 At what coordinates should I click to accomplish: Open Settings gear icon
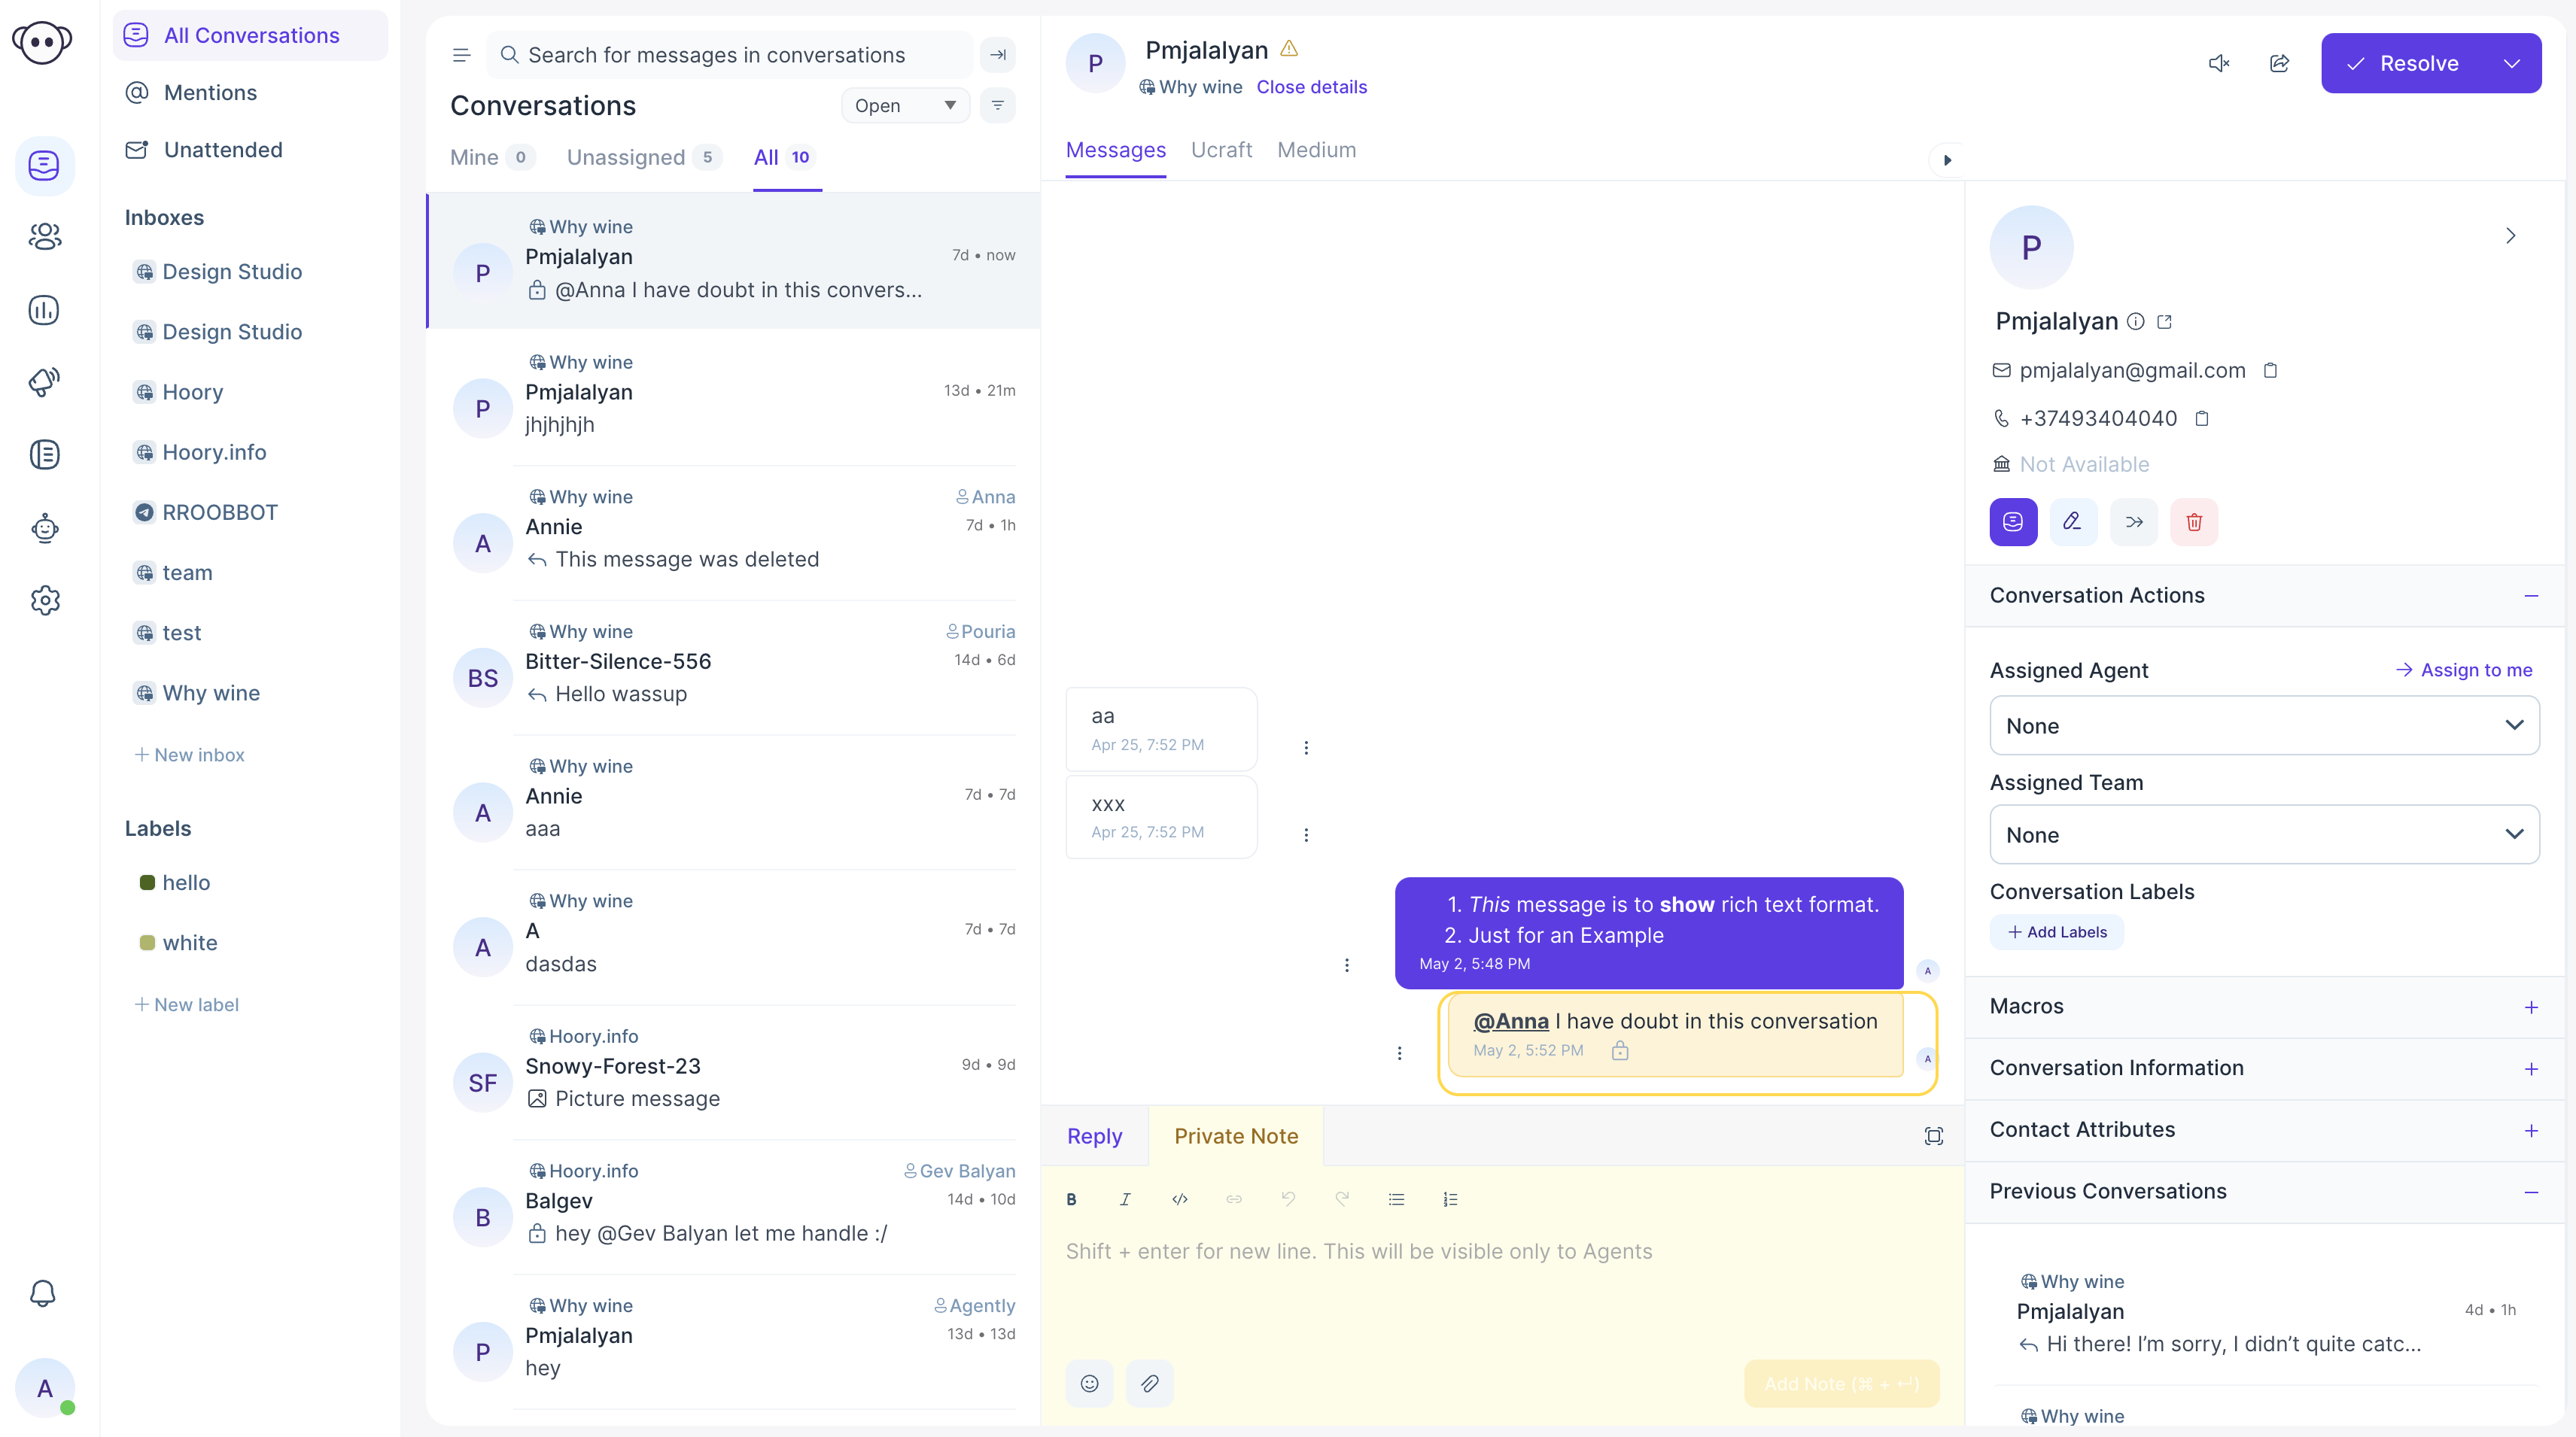44,600
